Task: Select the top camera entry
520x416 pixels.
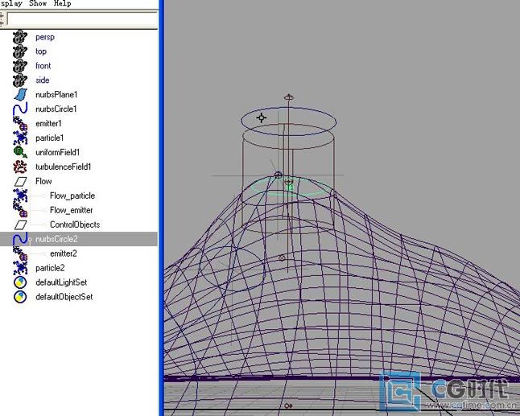Action: (41, 51)
